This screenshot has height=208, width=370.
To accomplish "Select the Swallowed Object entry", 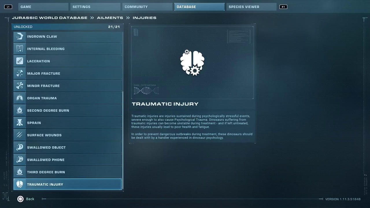I will (x=68, y=148).
